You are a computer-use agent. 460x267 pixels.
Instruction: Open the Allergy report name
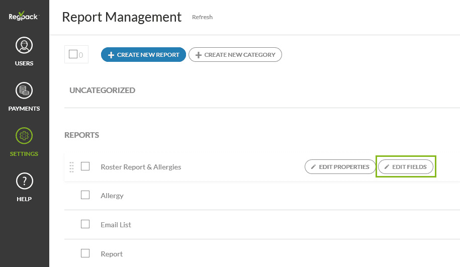[x=112, y=196]
